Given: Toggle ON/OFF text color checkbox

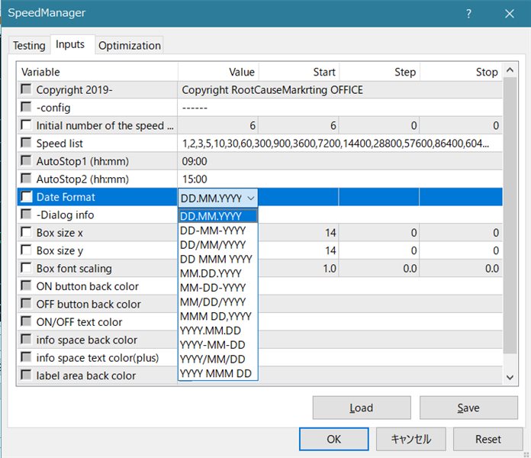Looking at the screenshot, I should coord(26,321).
